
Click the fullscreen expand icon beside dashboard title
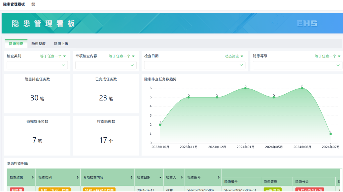coord(33,4)
